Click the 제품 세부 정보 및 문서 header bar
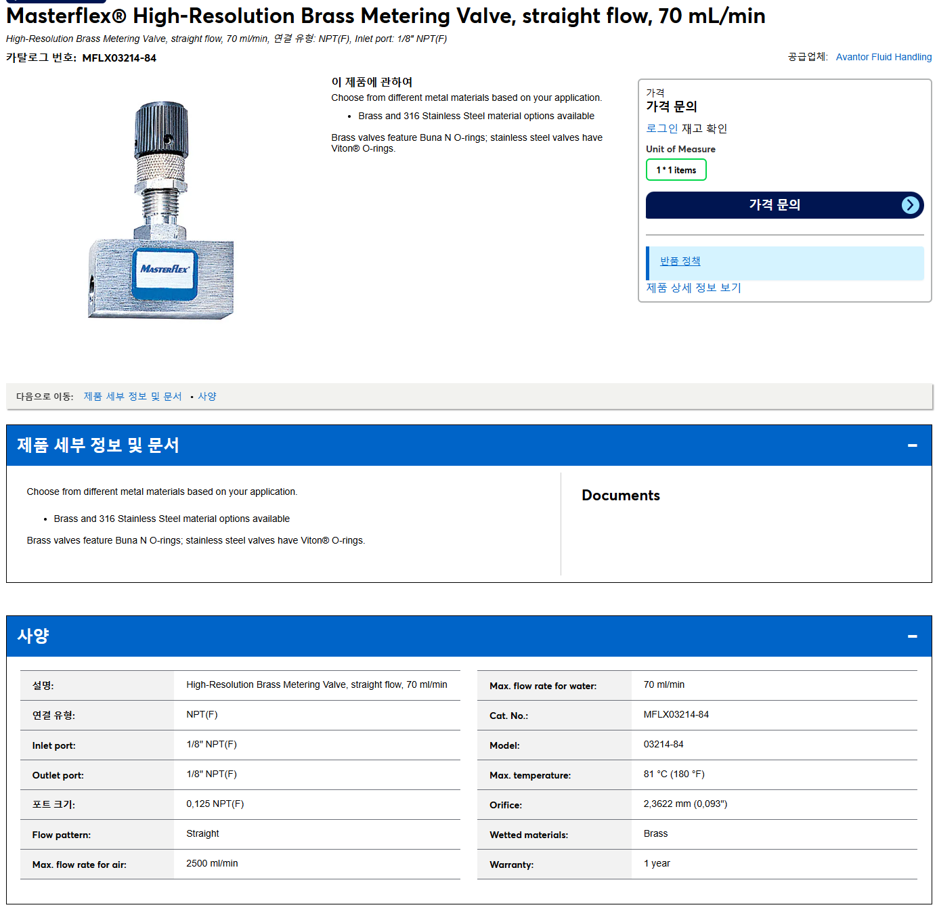Image resolution: width=937 pixels, height=918 pixels. point(468,445)
